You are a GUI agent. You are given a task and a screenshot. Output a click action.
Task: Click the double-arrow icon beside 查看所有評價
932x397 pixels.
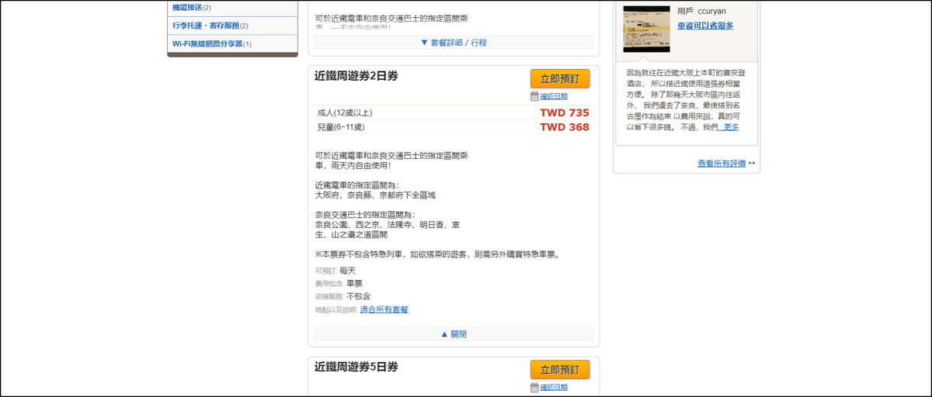pos(752,164)
